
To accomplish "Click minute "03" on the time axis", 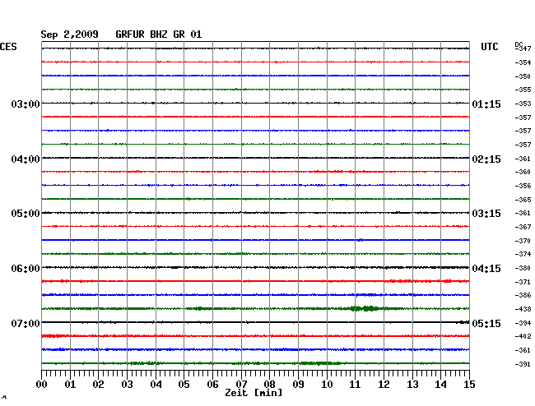I will [x=127, y=385].
